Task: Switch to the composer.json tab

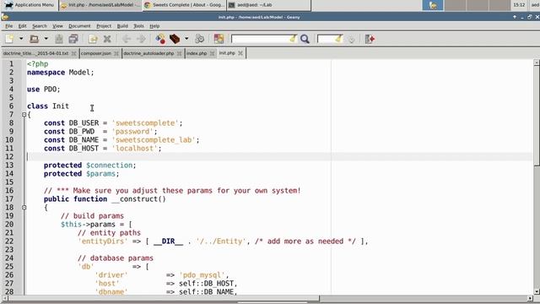Action: [x=96, y=53]
